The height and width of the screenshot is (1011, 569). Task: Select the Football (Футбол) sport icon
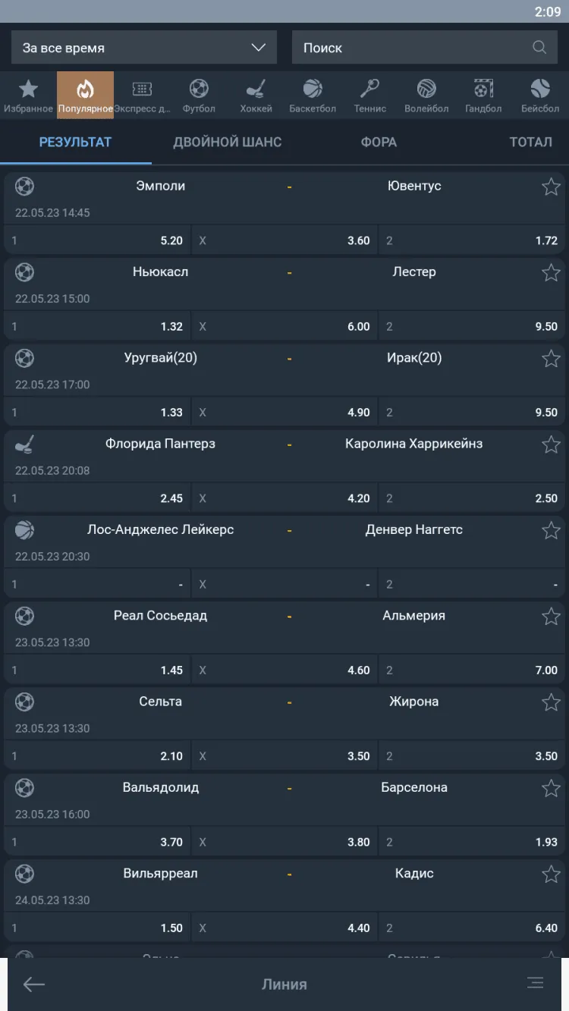(199, 96)
